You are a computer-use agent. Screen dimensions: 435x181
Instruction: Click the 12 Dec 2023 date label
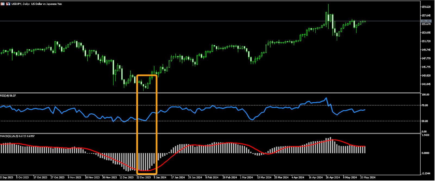(126, 177)
